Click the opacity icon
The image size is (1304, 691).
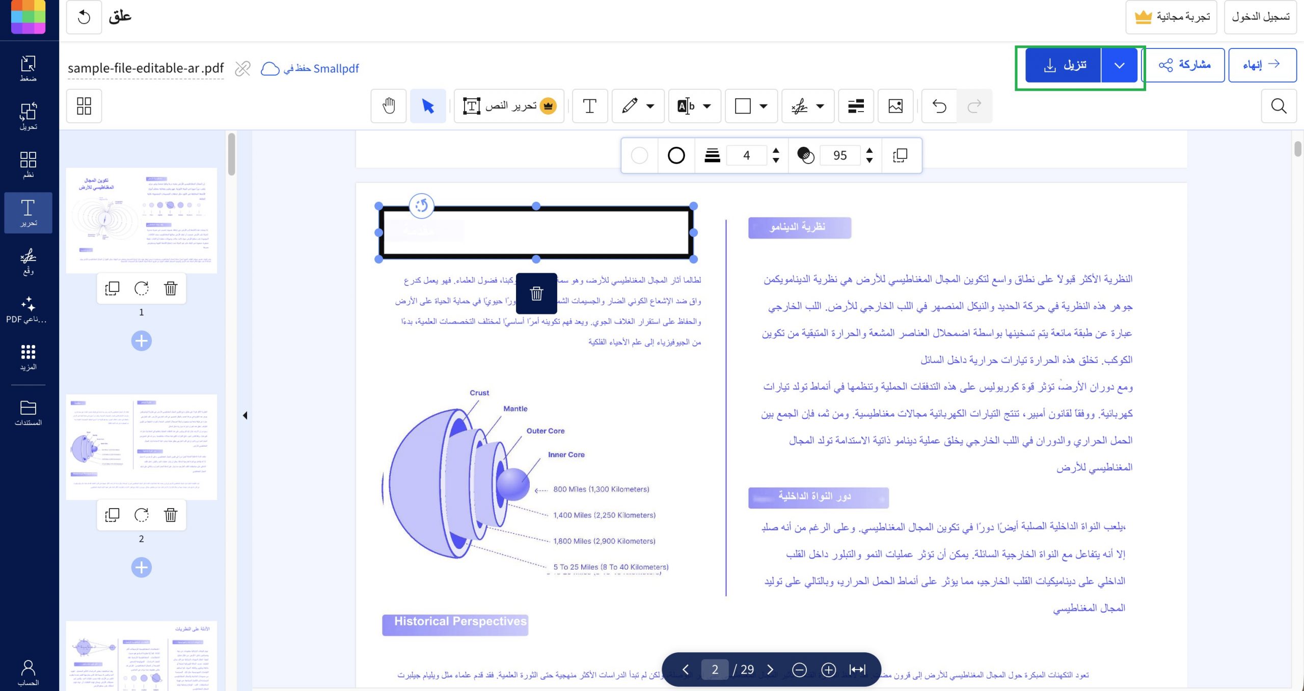point(806,155)
